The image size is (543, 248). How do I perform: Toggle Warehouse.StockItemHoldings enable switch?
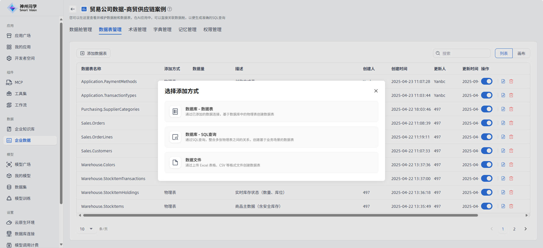486,192
